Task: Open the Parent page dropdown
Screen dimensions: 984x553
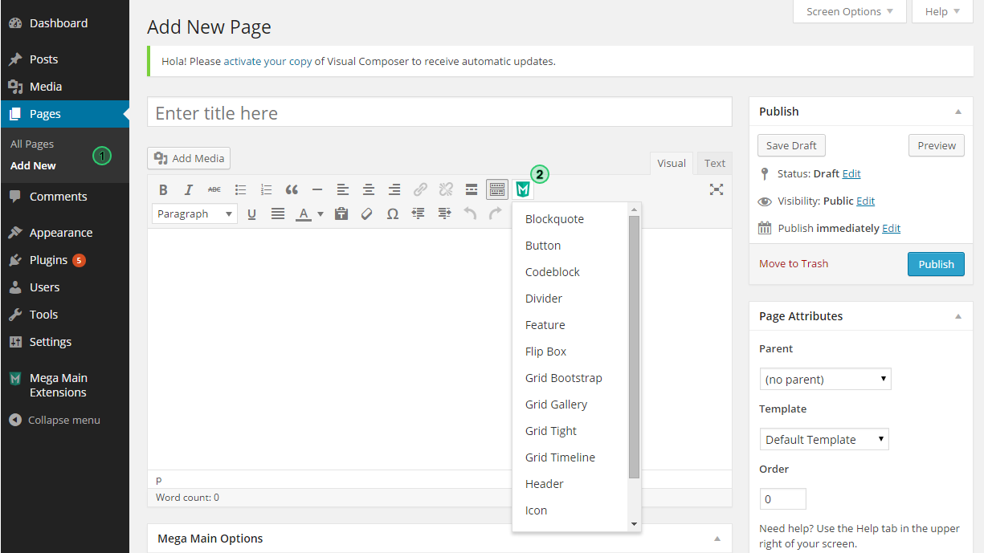Action: tap(825, 379)
